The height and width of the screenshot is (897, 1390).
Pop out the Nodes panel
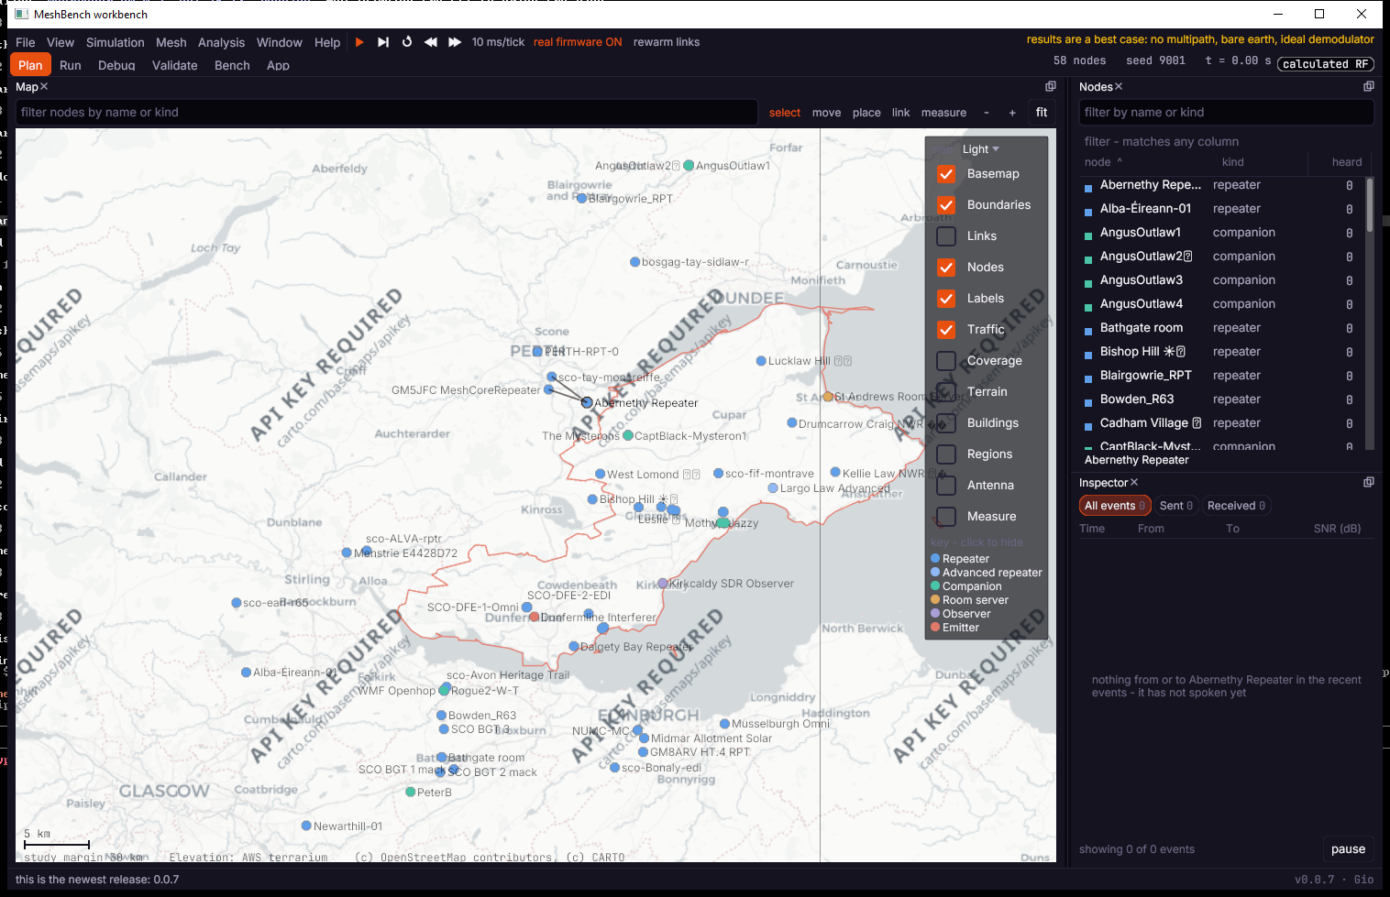(x=1369, y=86)
